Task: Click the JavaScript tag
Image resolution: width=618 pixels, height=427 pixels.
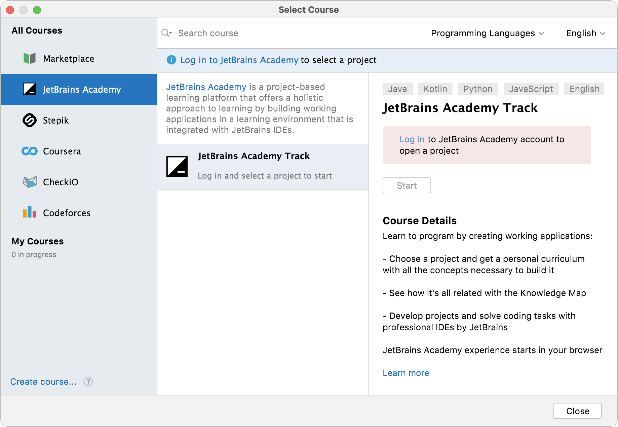Action: tap(531, 89)
